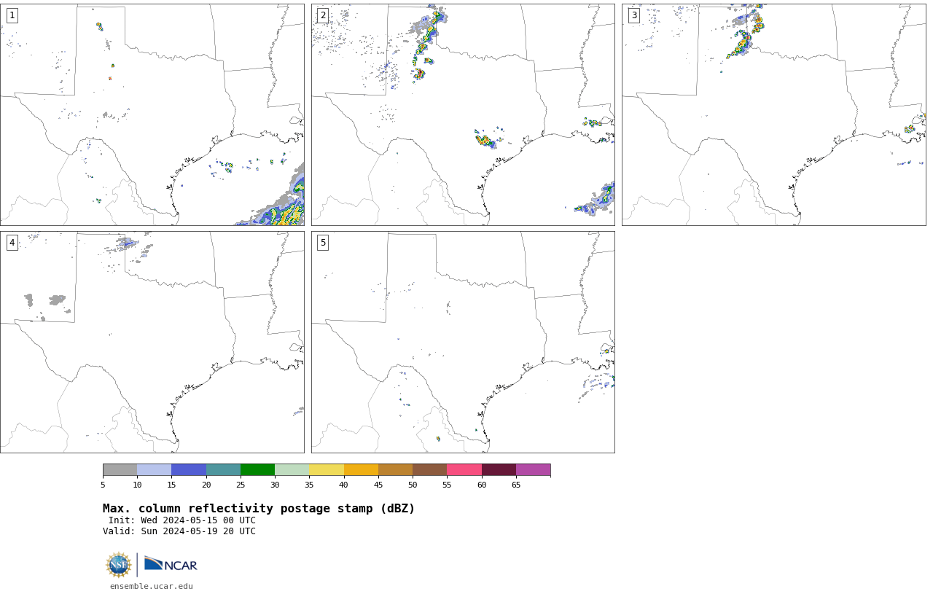The width and height of the screenshot is (933, 594).
Task: Click colorbar tick label 30
Action: [x=275, y=485]
